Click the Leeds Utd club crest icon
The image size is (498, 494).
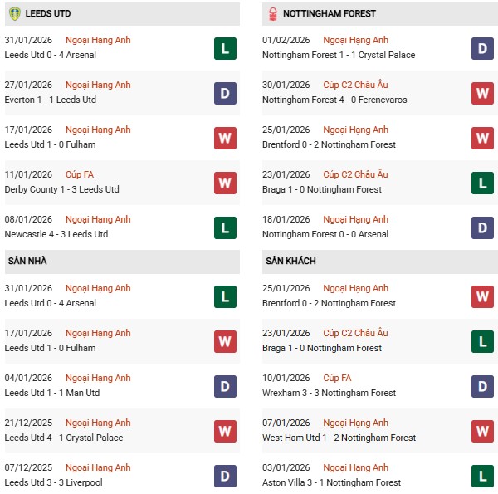pos(14,13)
